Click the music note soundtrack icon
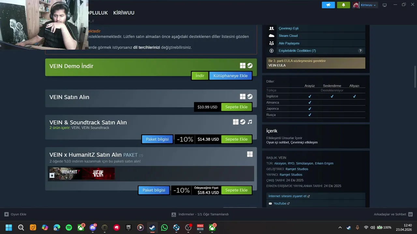 [x=250, y=122]
